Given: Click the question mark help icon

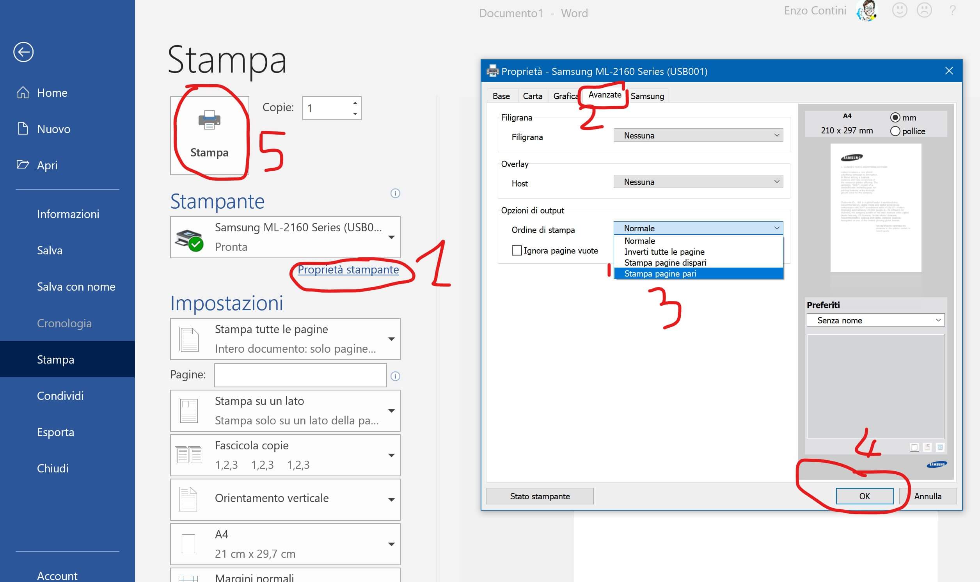Looking at the screenshot, I should click(952, 10).
